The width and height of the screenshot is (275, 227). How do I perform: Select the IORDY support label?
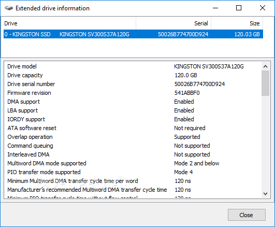26,119
